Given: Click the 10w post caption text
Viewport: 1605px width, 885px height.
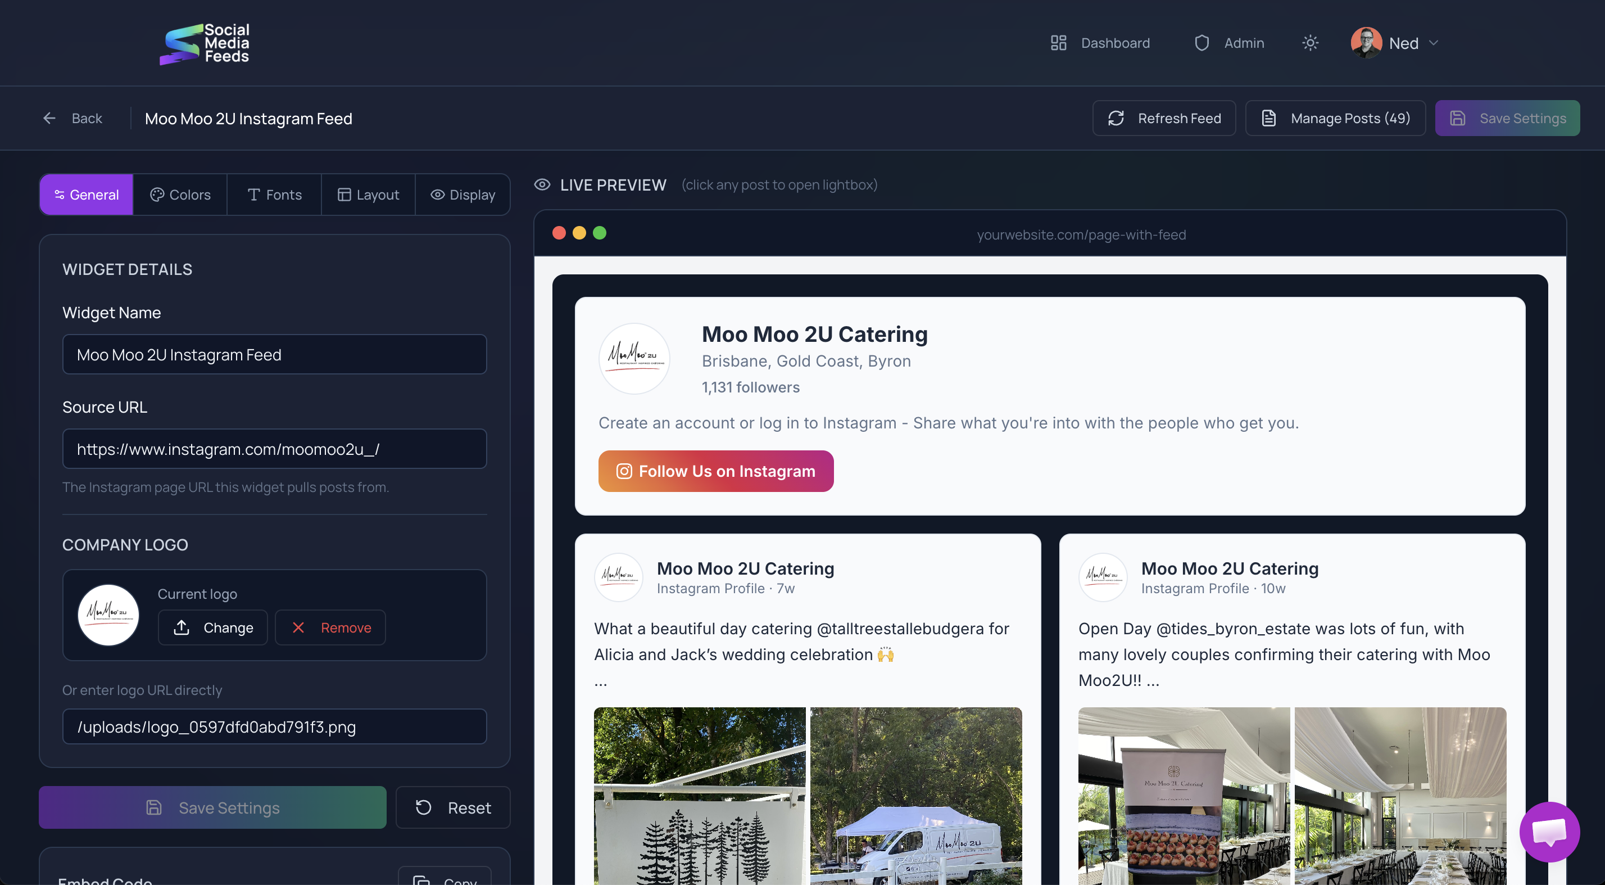Looking at the screenshot, I should [1284, 655].
